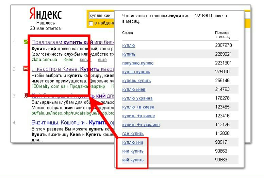
Task: Click the red favicon beside 100realty result
Action: (x=25, y=69)
